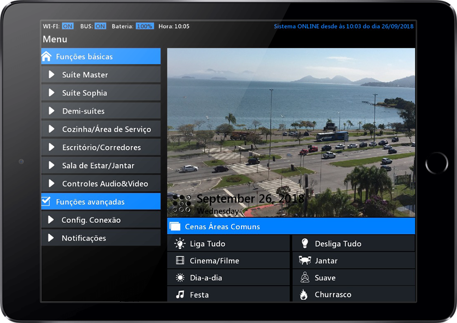Activate the Jantar scene
Image resolution: width=457 pixels, height=323 pixels.
[x=354, y=260]
